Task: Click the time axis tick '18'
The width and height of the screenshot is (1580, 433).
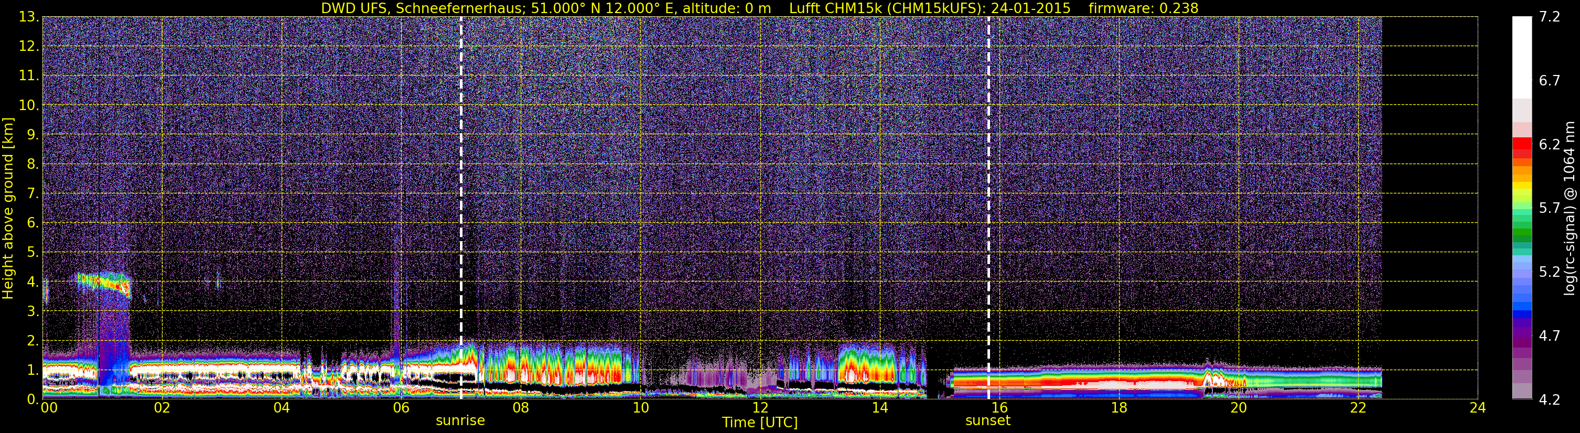Action: point(1119,408)
